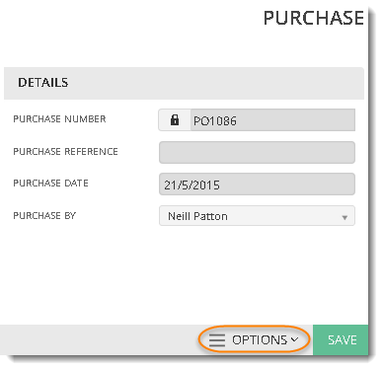Open the Purchase By dropdown arrow
The width and height of the screenshot is (383, 370).
[x=345, y=217]
